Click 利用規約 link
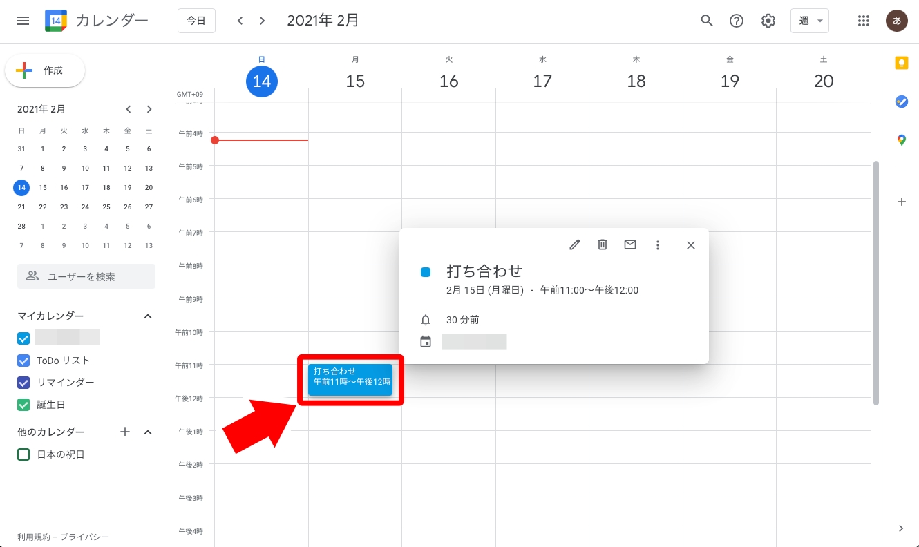 (33, 537)
